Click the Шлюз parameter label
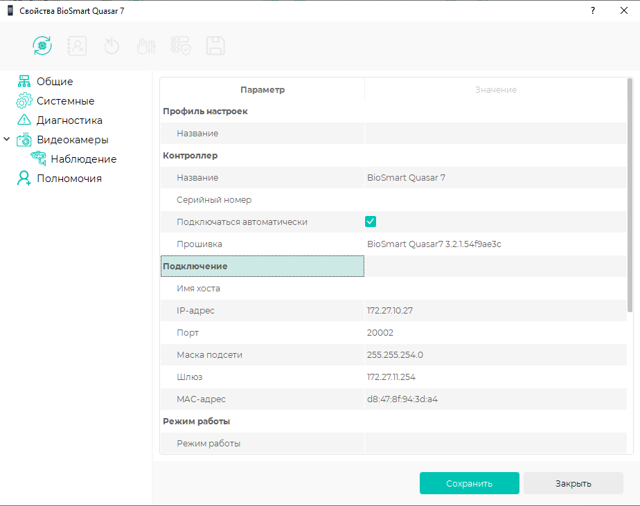 [x=189, y=377]
